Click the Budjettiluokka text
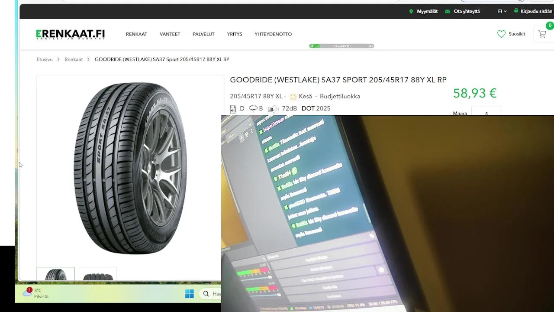This screenshot has width=554, height=312. point(340,96)
